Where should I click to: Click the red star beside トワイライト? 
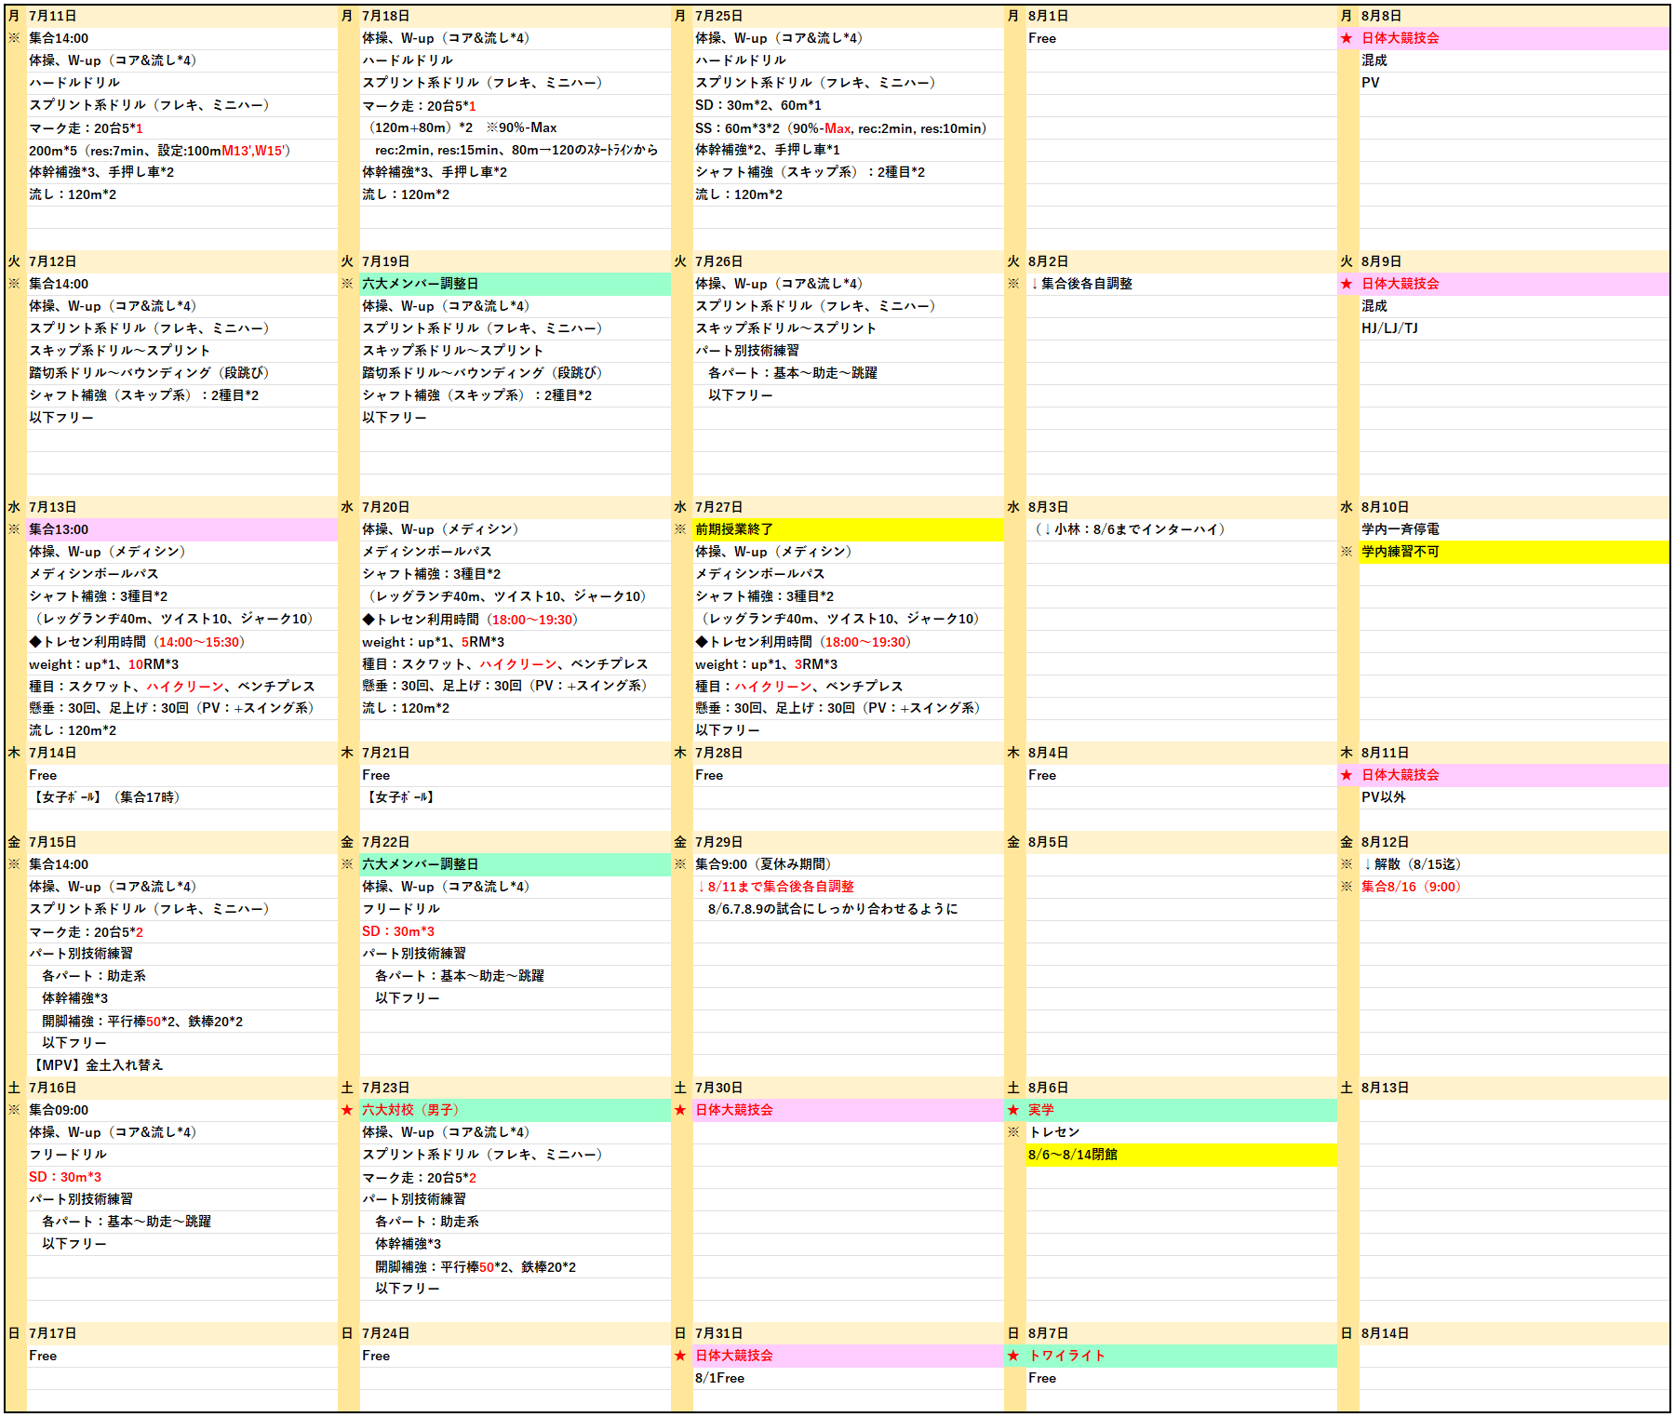coord(1013,1356)
